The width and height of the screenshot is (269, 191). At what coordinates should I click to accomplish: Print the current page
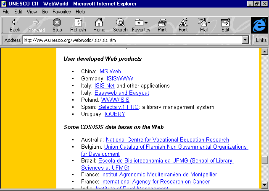click(x=162, y=25)
